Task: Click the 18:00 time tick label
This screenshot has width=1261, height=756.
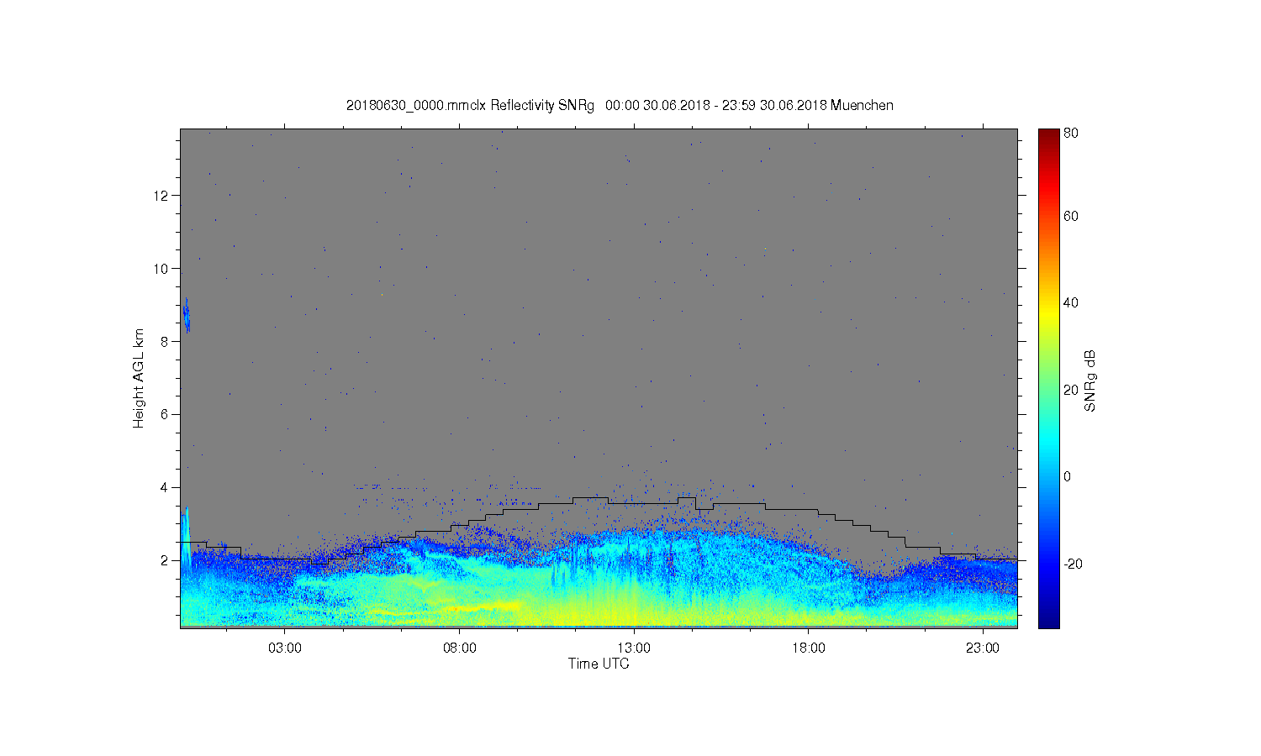Action: tap(809, 648)
